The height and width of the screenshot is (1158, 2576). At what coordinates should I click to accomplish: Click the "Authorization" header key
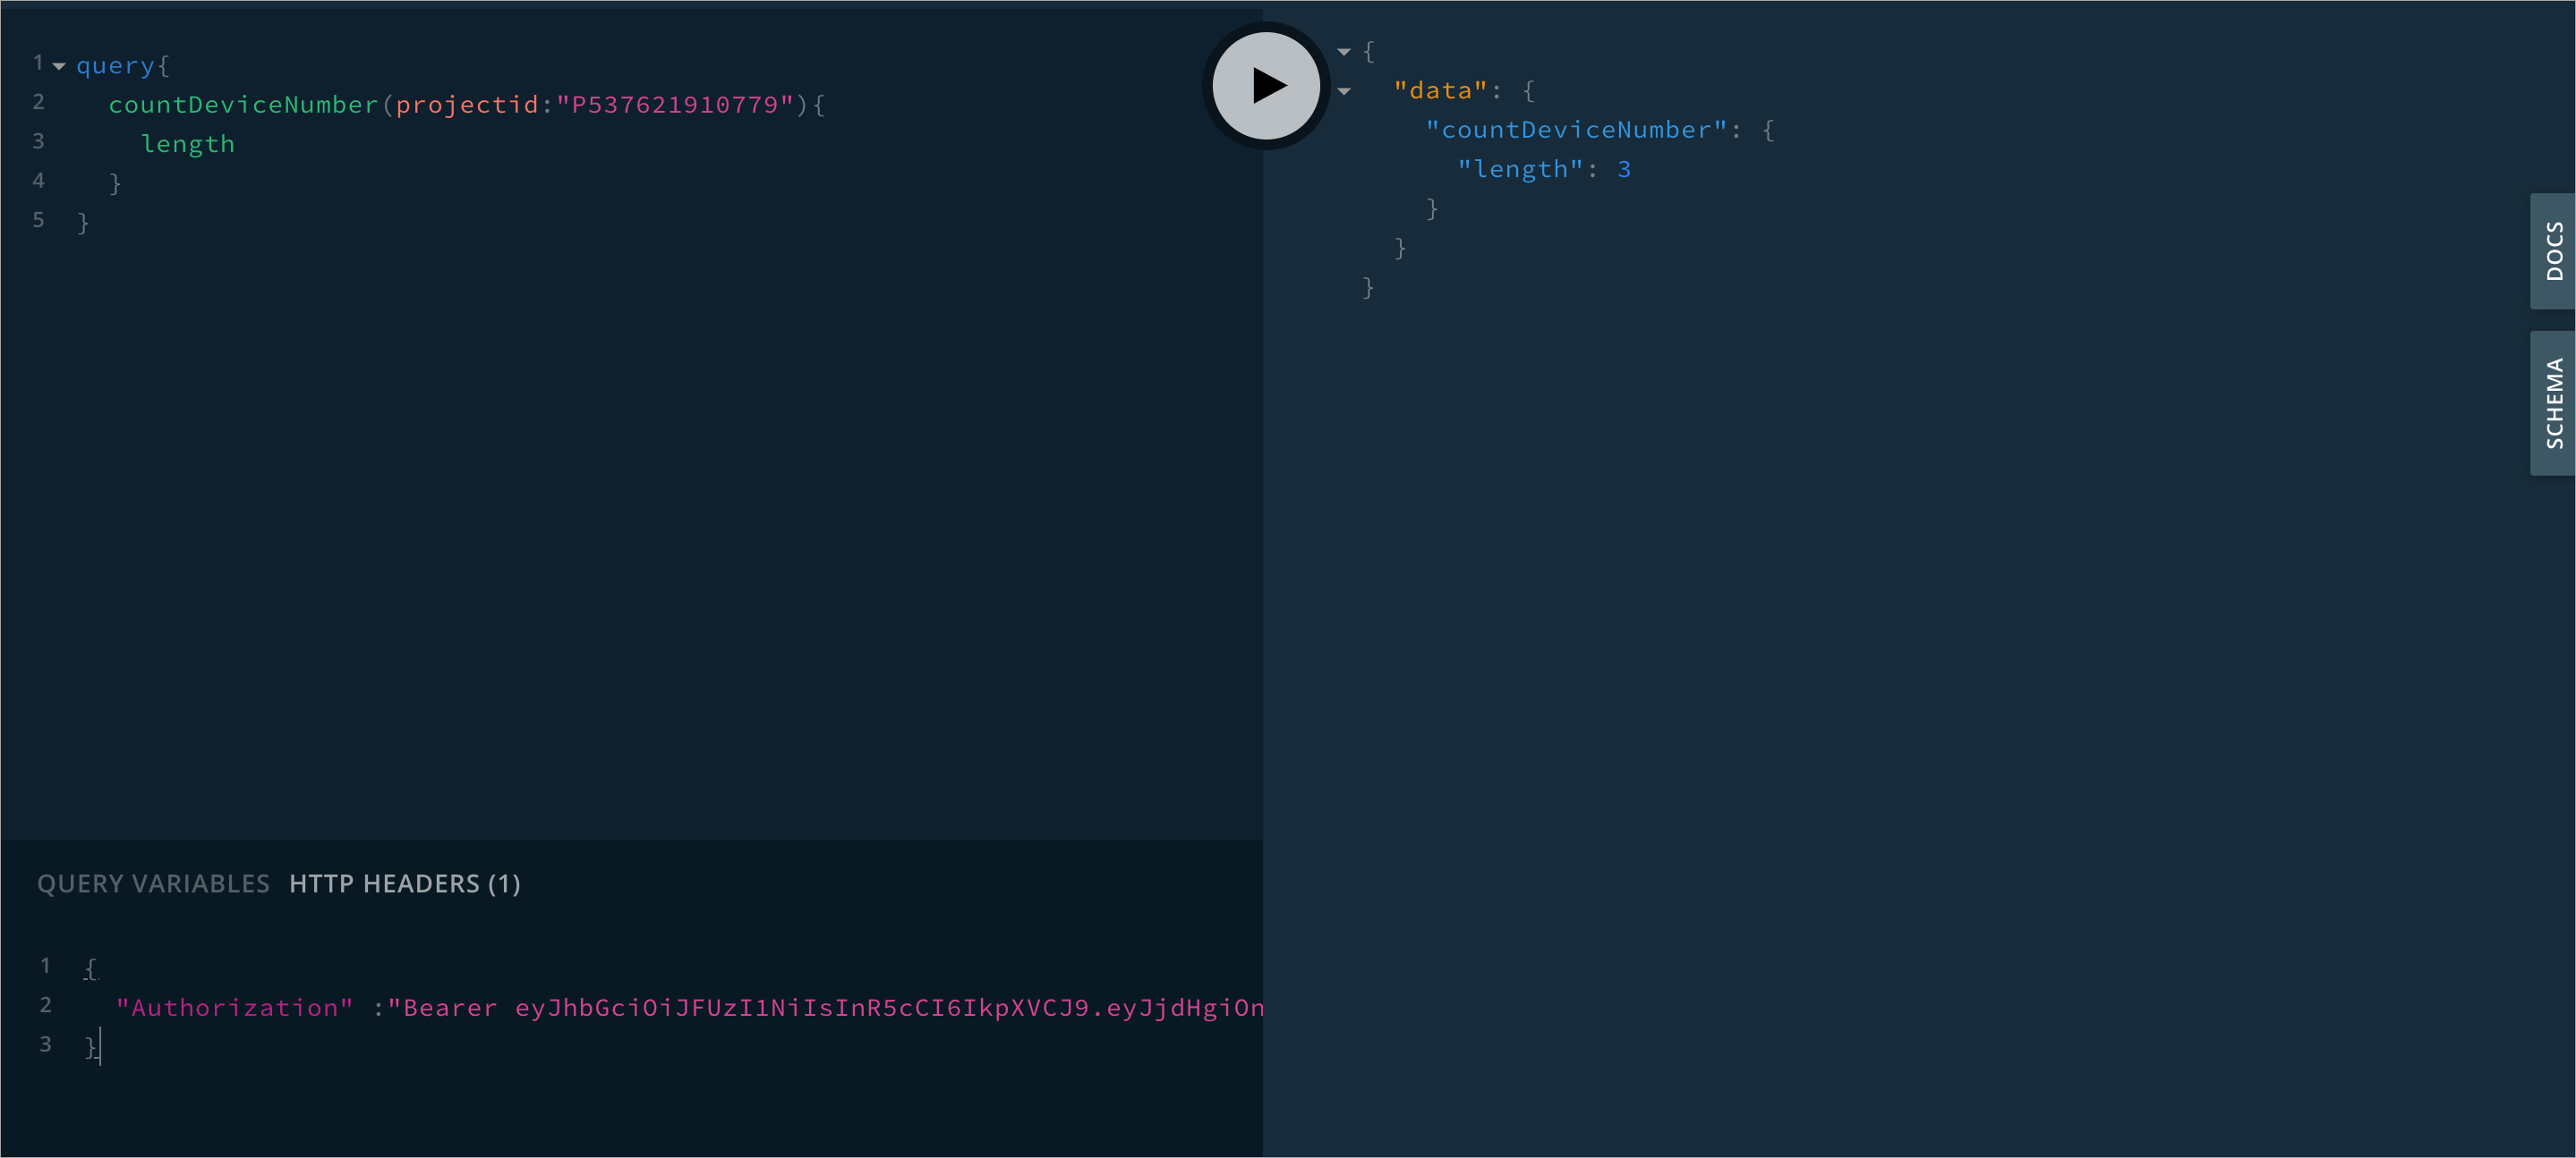235,1008
